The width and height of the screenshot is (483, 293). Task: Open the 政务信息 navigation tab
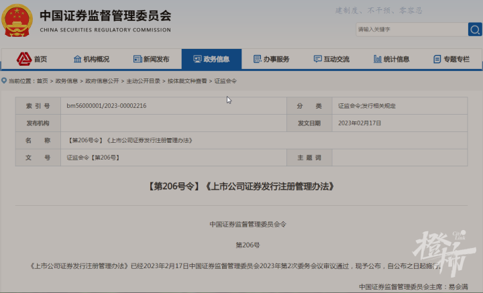(x=211, y=59)
